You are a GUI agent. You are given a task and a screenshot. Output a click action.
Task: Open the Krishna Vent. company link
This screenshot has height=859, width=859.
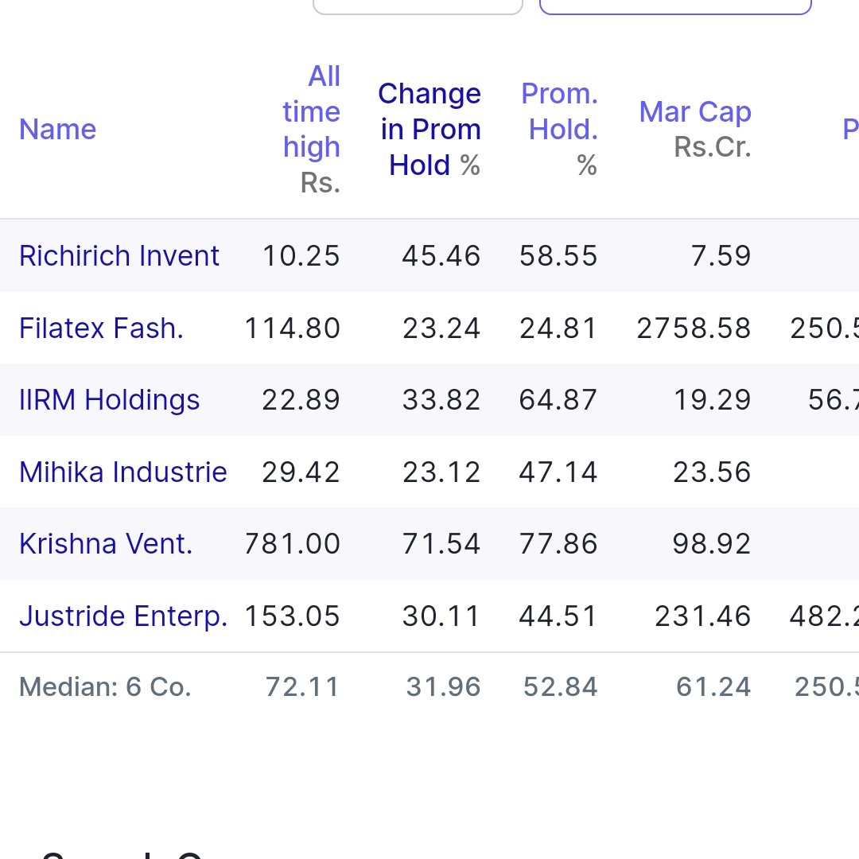click(106, 543)
